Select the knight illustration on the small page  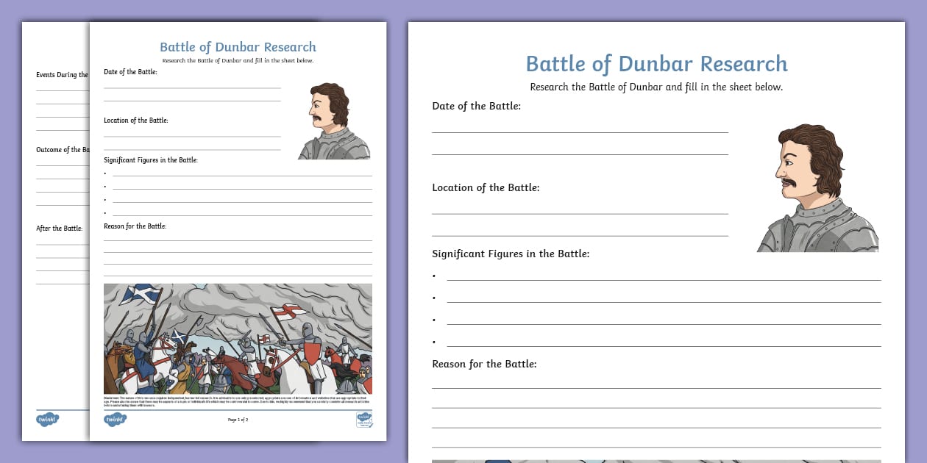333,118
